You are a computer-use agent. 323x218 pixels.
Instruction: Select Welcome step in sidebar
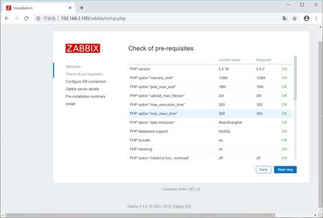(x=73, y=67)
